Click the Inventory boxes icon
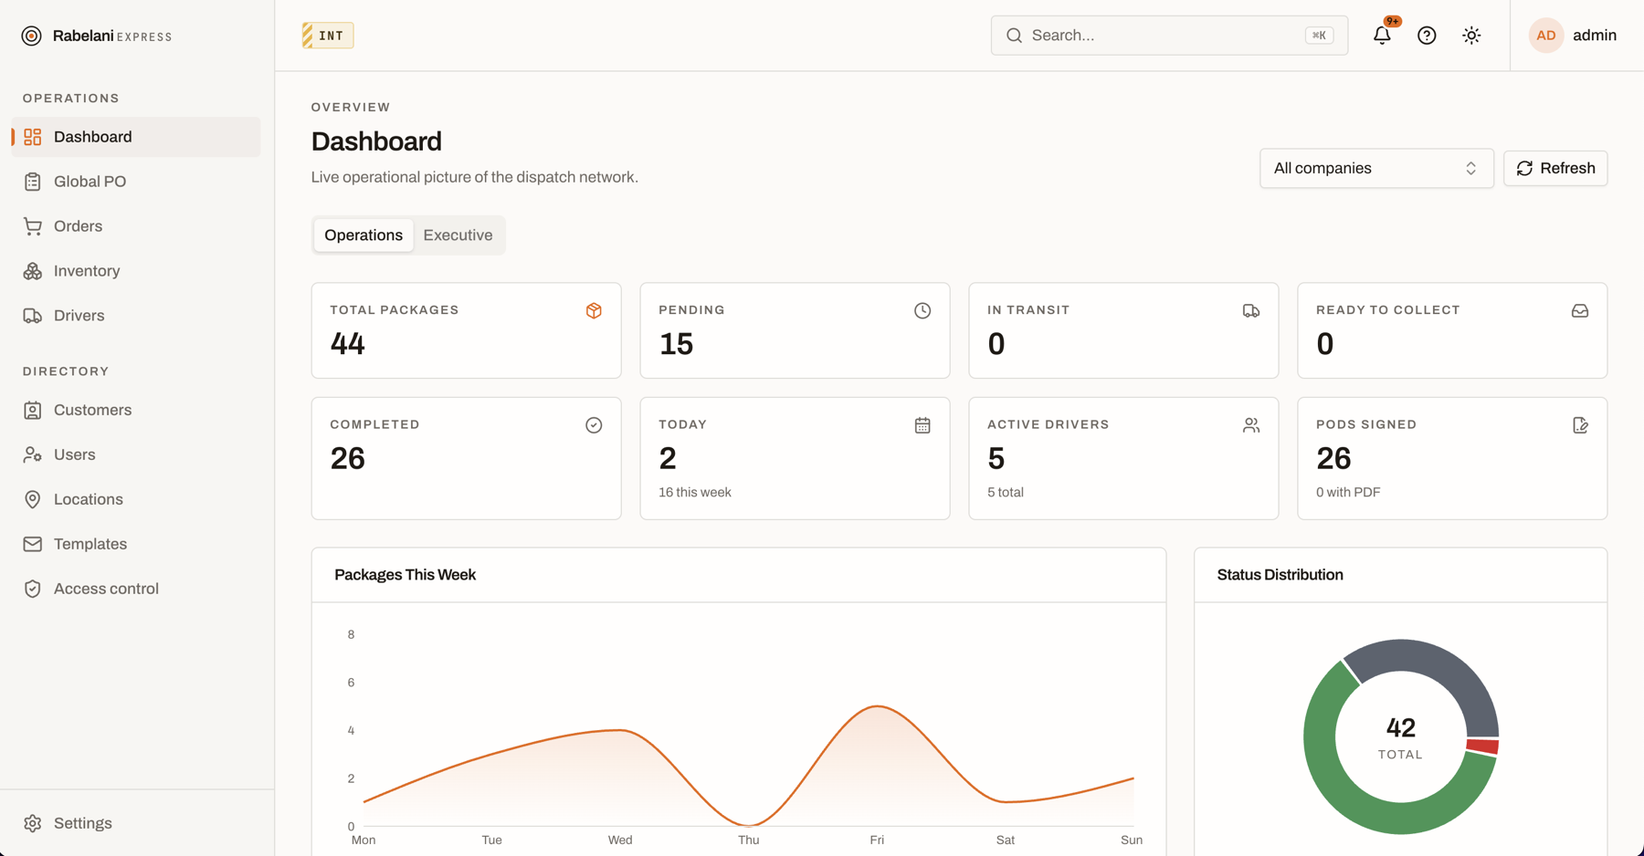1644x856 pixels. click(33, 271)
